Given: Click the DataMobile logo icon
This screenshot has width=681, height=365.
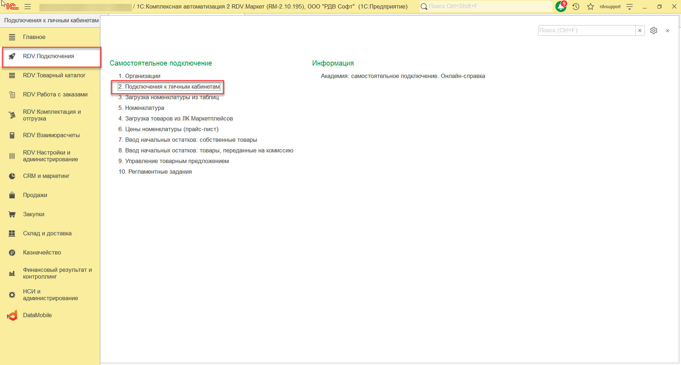Looking at the screenshot, I should pos(12,315).
